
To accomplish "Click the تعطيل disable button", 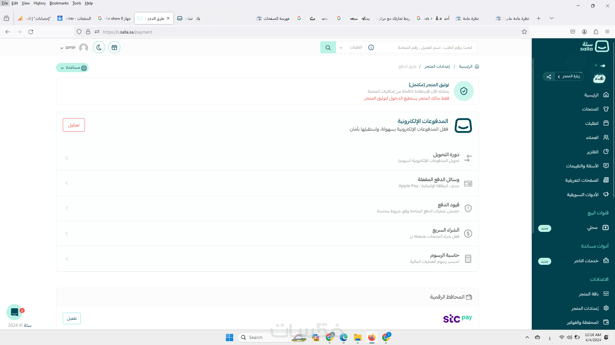I will (74, 125).
